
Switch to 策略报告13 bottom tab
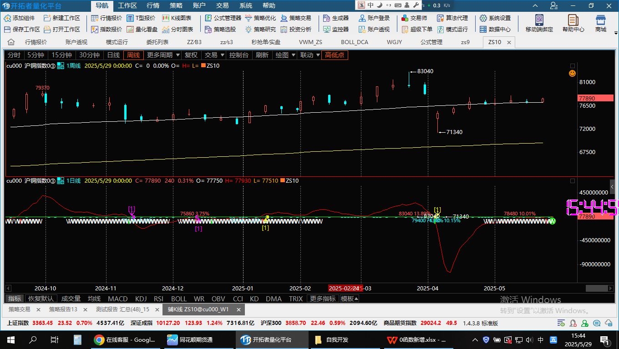click(x=63, y=309)
